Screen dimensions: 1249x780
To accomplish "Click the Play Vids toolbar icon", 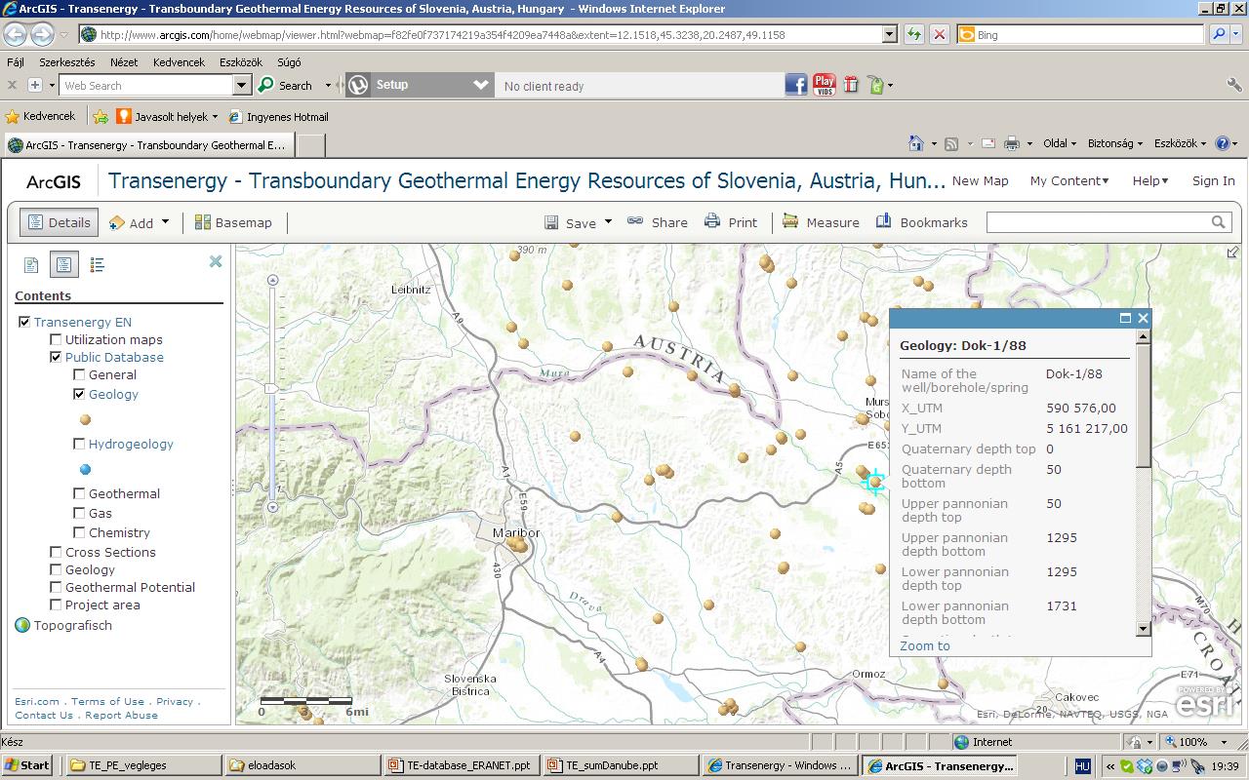I will [x=825, y=85].
